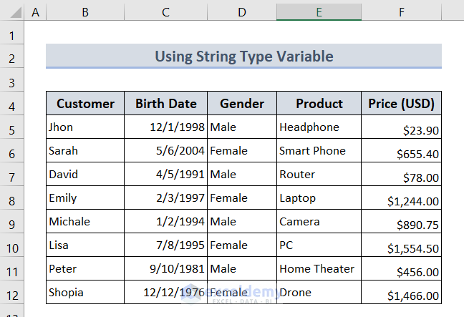This screenshot has height=317, width=464.
Task: Select the price cell $1,244.00
Action: [402, 198]
